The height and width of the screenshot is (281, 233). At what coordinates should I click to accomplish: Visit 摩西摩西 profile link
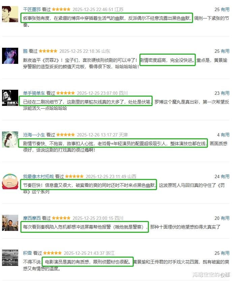coord(32,218)
